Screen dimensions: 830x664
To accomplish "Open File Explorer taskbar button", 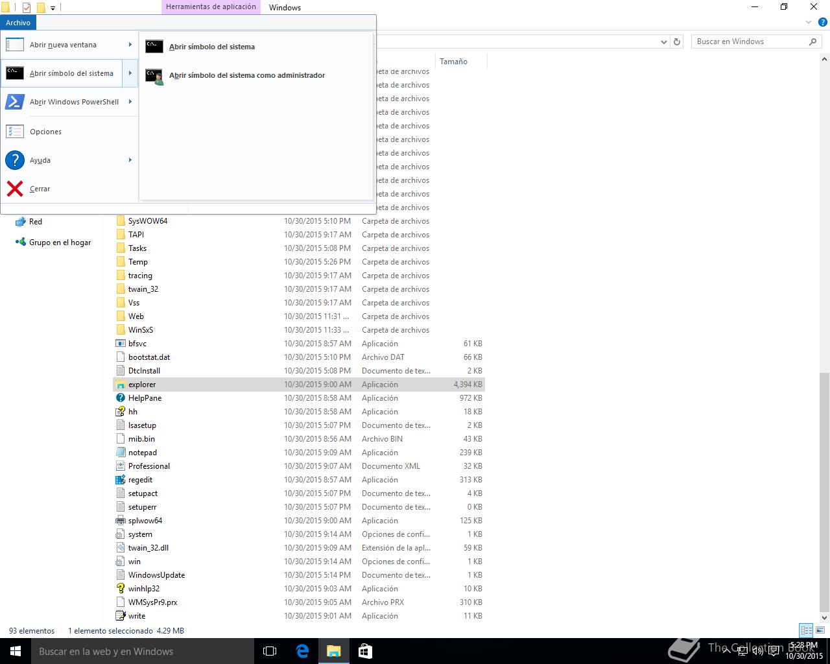I will pos(333,651).
